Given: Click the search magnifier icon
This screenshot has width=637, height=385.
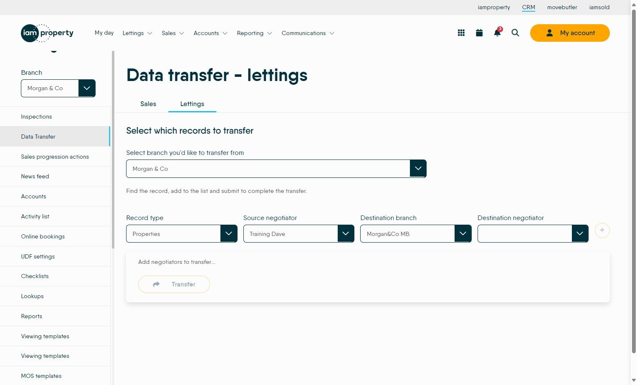Looking at the screenshot, I should tap(515, 33).
